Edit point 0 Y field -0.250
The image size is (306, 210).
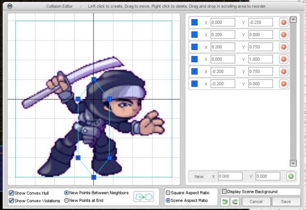(261, 22)
